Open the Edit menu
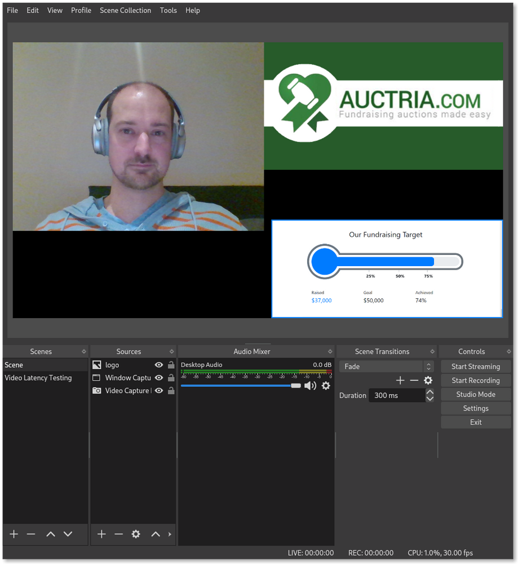Screen dimensions: 518x564 coord(32,10)
